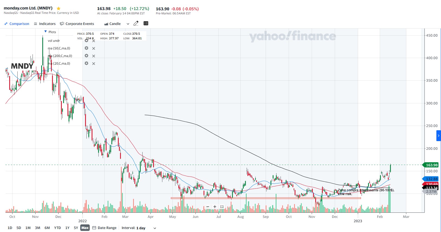
Task: Open the Corporate Events menu
Action: click(77, 24)
